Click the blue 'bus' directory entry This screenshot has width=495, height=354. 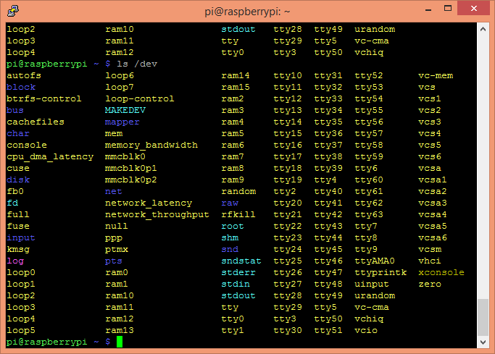click(15, 110)
